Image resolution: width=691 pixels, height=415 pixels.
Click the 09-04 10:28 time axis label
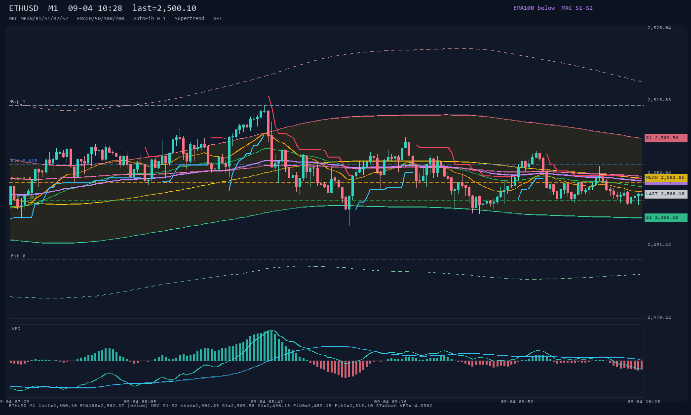(x=644, y=402)
